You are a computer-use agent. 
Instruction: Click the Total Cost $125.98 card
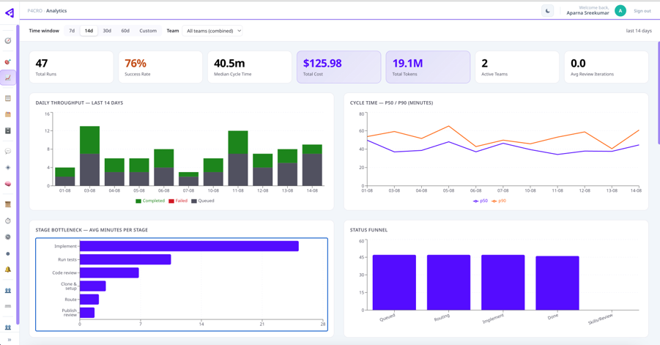(339, 67)
